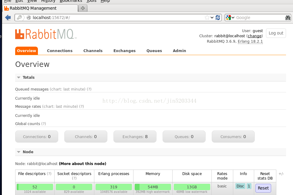
Task: Open help for Global counts
Action: click(44, 124)
